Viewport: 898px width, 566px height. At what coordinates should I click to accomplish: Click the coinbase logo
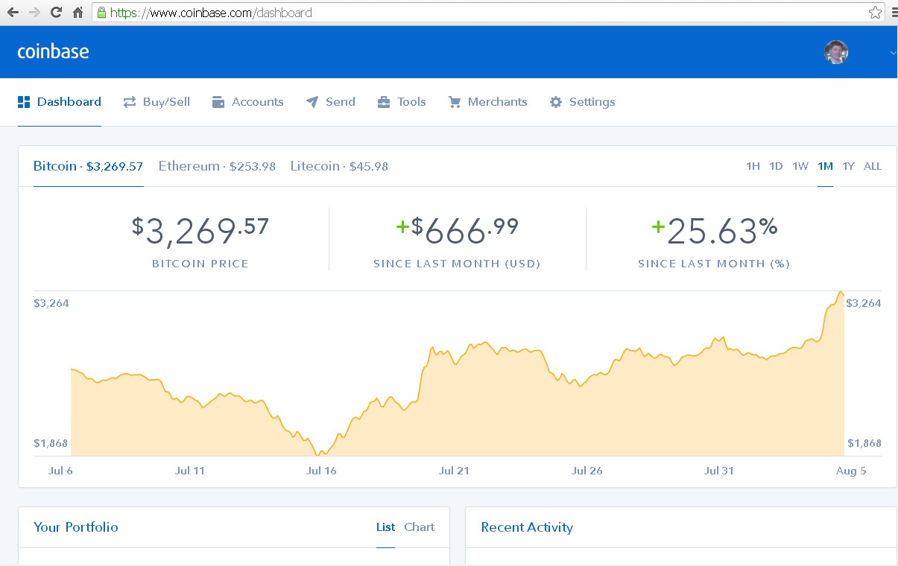53,51
